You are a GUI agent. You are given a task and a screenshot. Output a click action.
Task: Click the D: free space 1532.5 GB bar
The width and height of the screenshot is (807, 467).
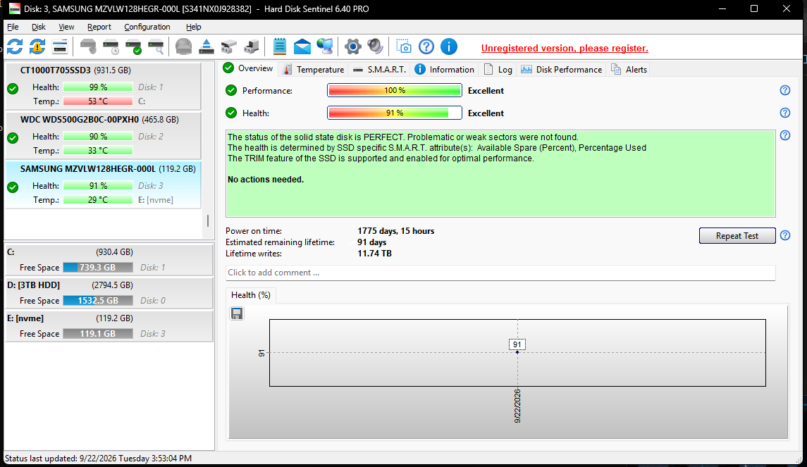(98, 300)
